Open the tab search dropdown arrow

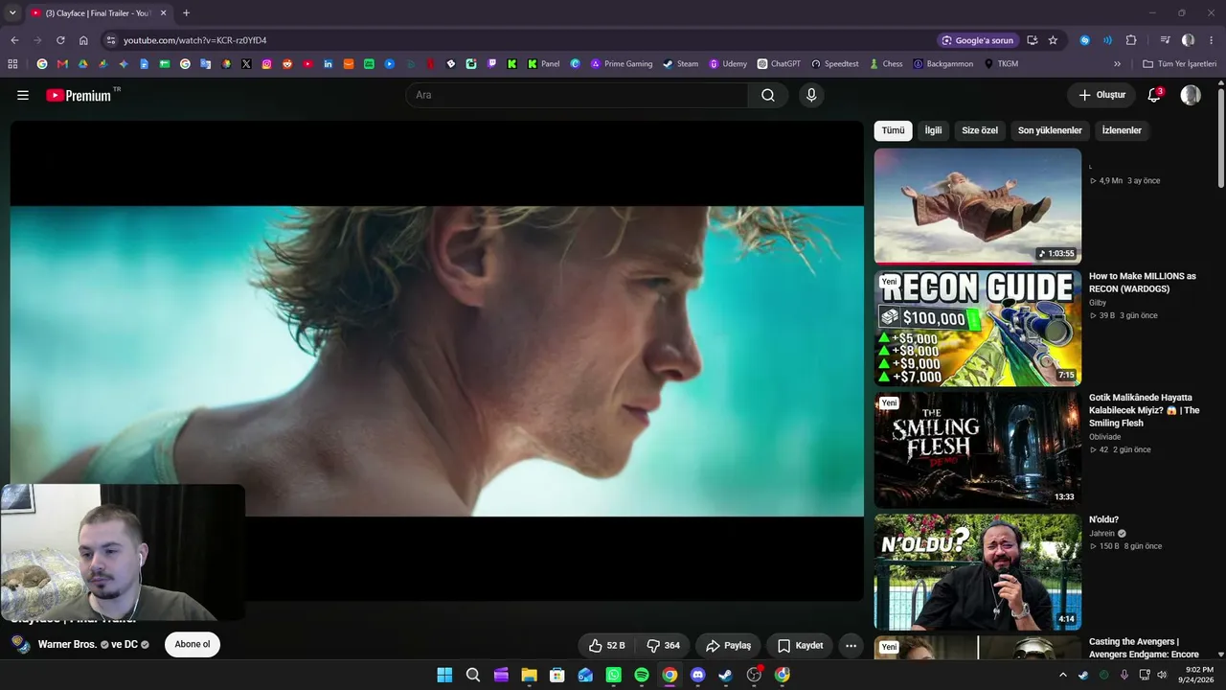pyautogui.click(x=12, y=12)
